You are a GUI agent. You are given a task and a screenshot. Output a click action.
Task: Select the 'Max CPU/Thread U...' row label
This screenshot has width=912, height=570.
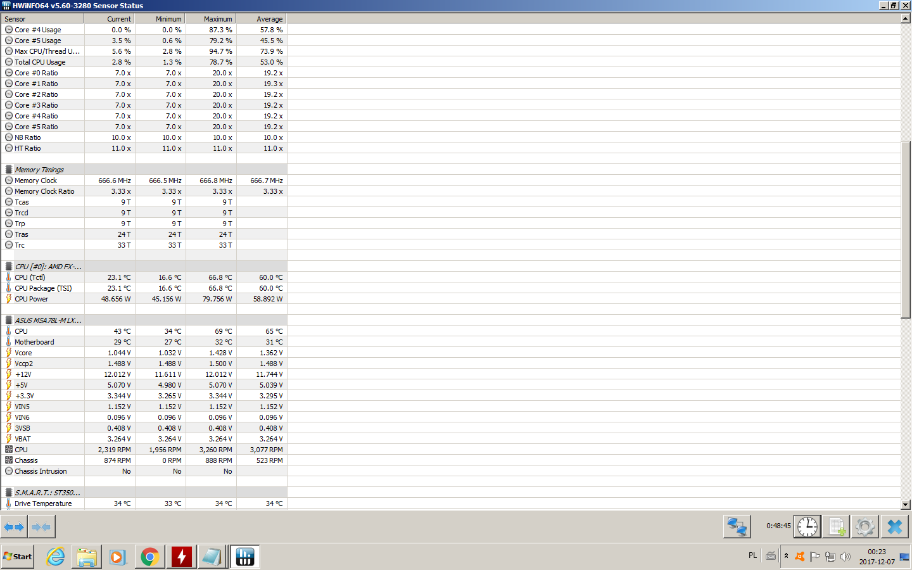[47, 51]
